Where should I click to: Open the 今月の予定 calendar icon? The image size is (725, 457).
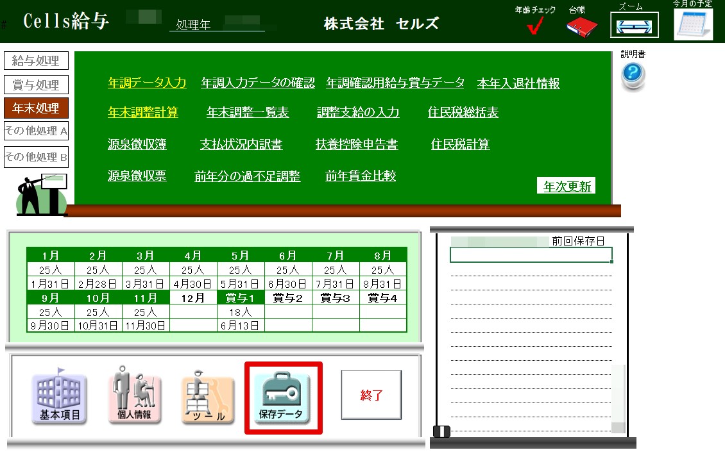point(693,24)
